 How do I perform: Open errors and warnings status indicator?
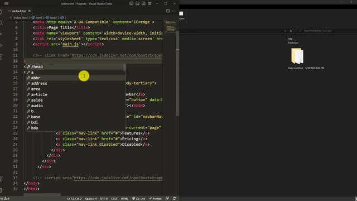coord(5,199)
